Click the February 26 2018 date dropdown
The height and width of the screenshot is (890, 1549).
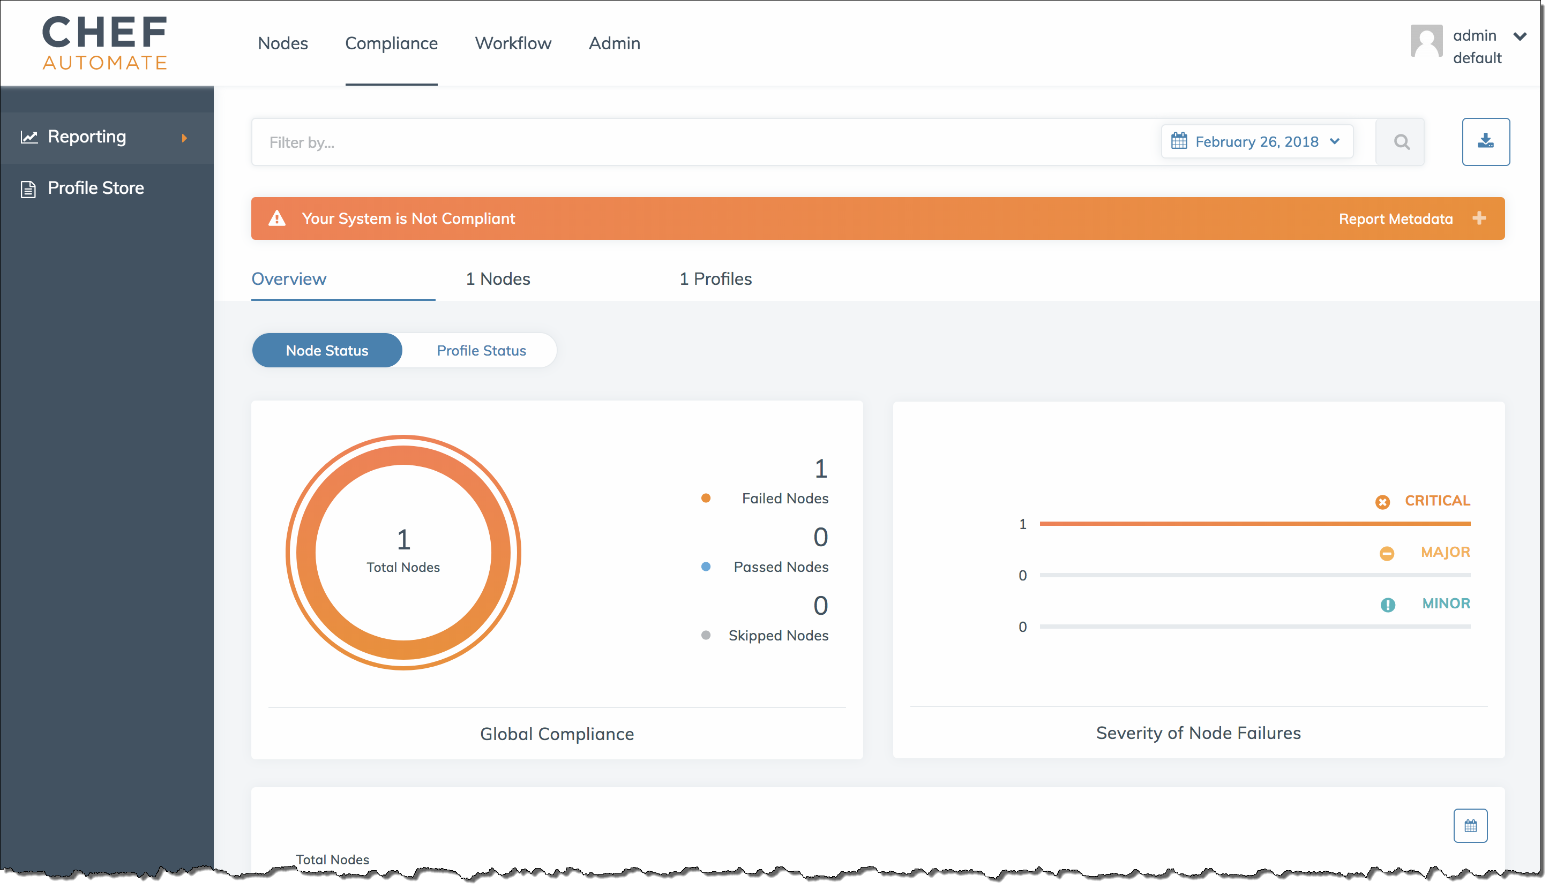[x=1256, y=141]
